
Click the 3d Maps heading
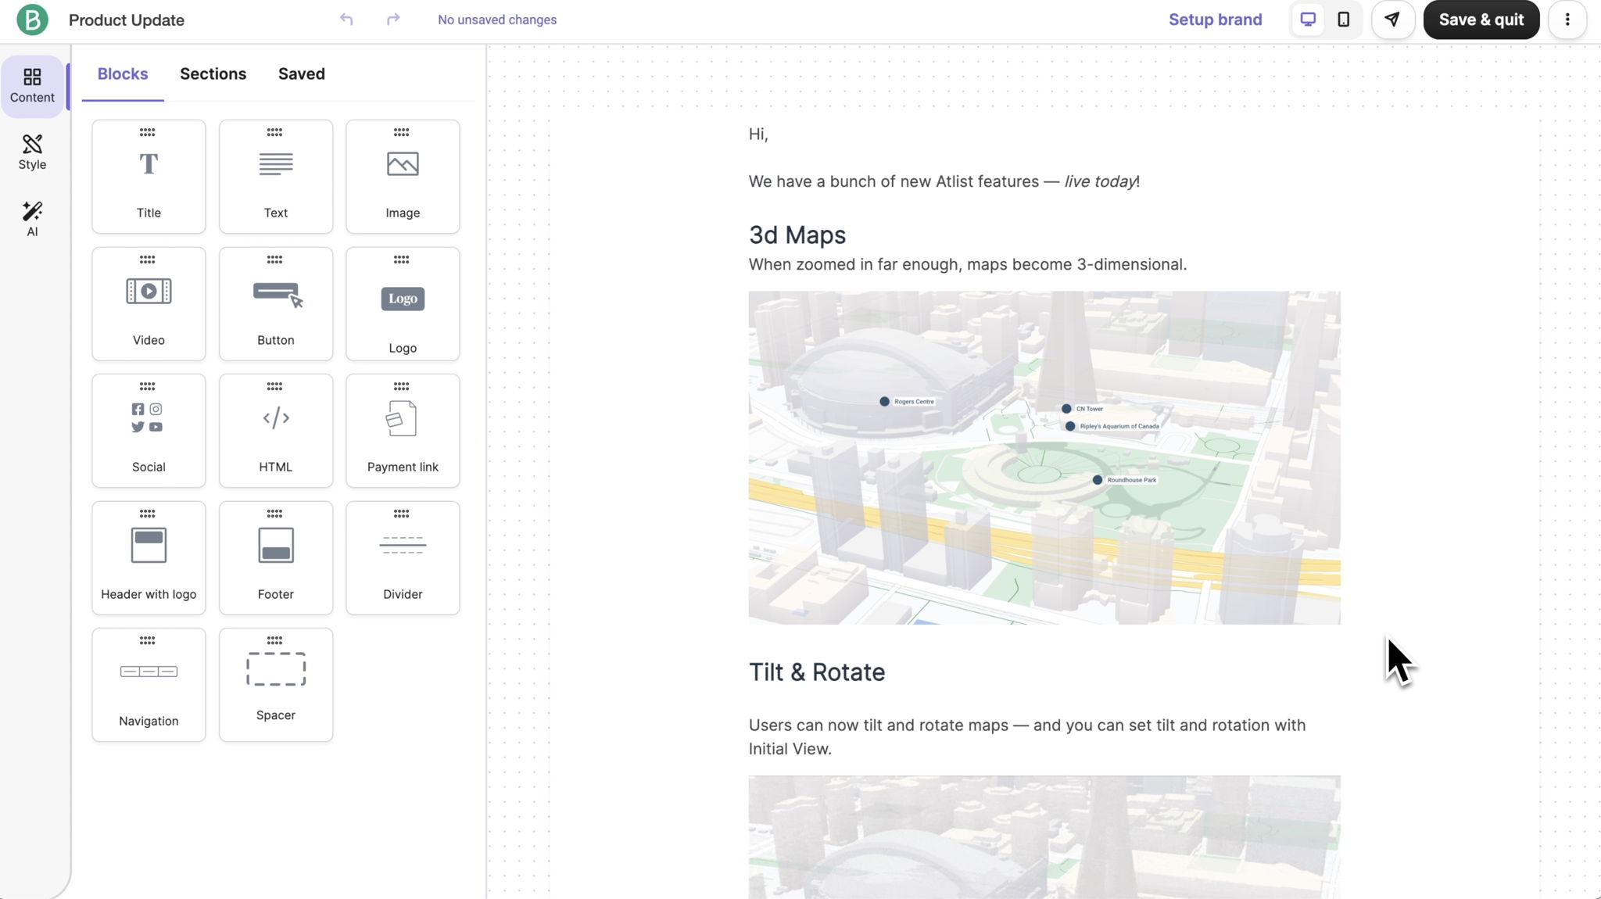(797, 235)
